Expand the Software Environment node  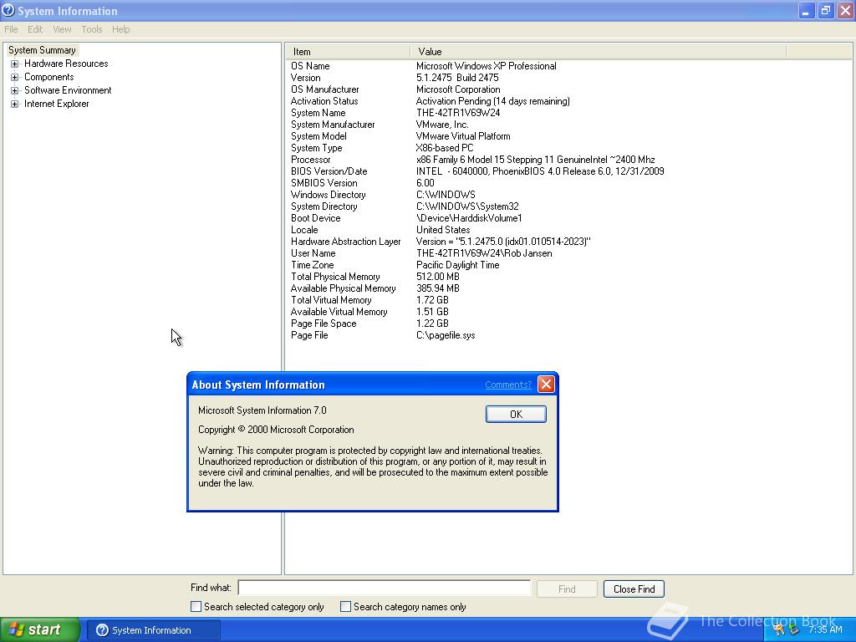tap(15, 90)
